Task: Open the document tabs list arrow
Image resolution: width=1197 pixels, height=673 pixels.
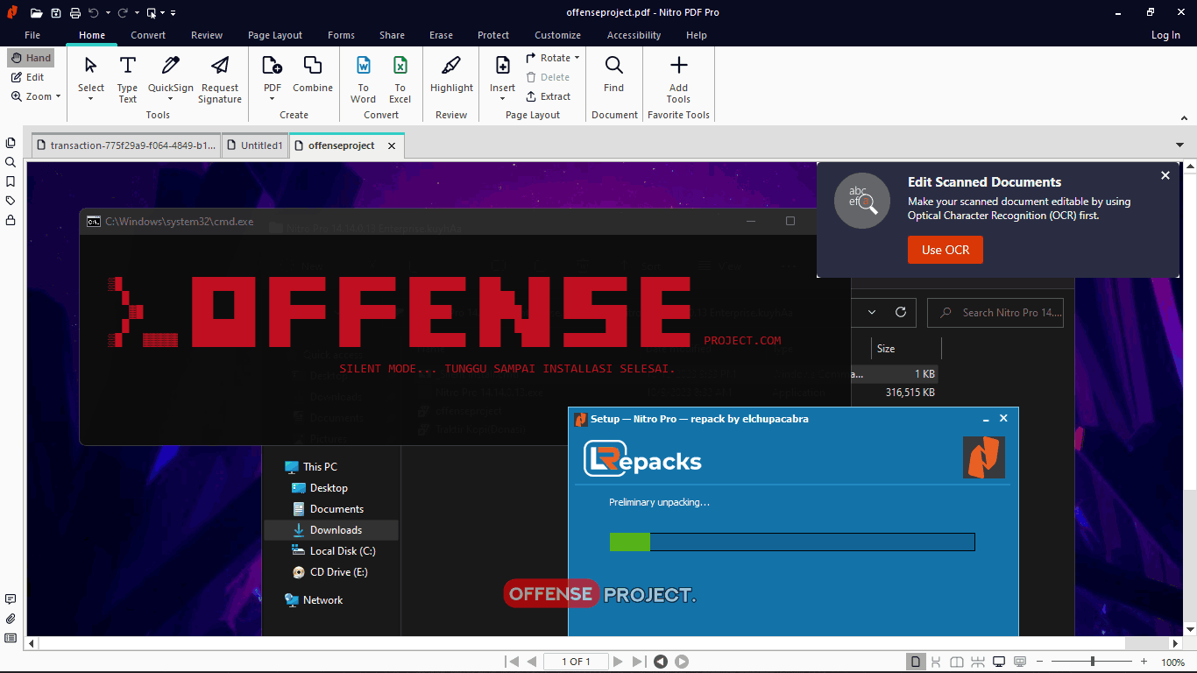Action: 1179,145
